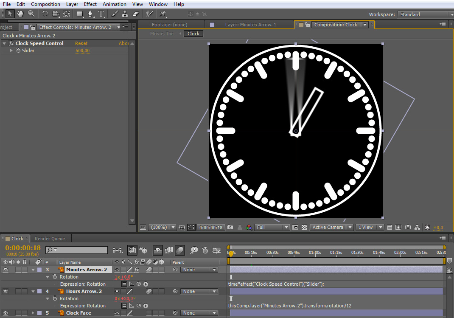Image resolution: width=454 pixels, height=318 pixels.
Task: Click the 01:00s mark on time ruler
Action: 315,253
